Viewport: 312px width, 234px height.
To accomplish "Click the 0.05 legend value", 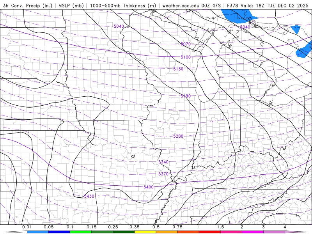I will tap(48, 227).
